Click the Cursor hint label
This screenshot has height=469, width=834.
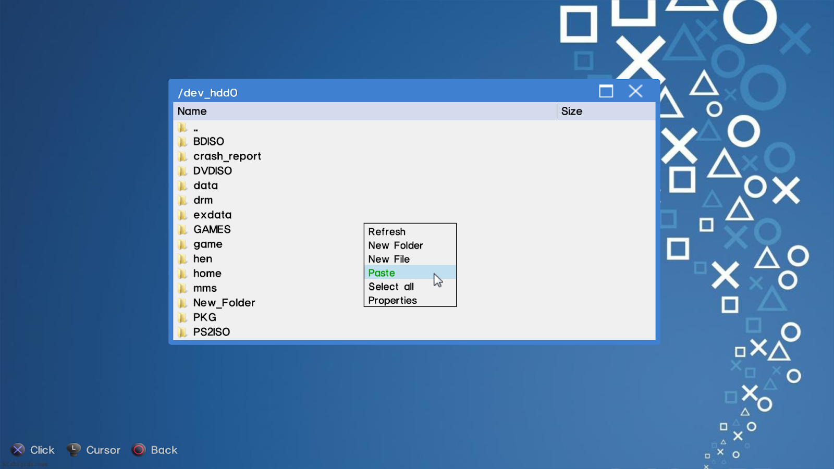pos(103,450)
